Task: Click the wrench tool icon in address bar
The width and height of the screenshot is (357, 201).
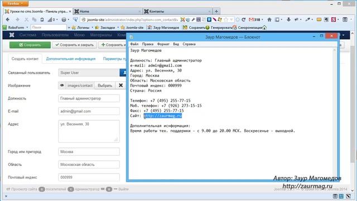Action: (x=193, y=20)
